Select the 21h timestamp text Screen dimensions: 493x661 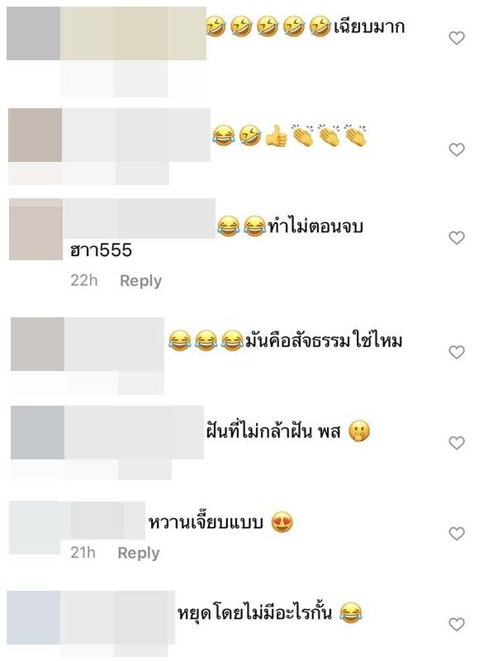click(83, 552)
